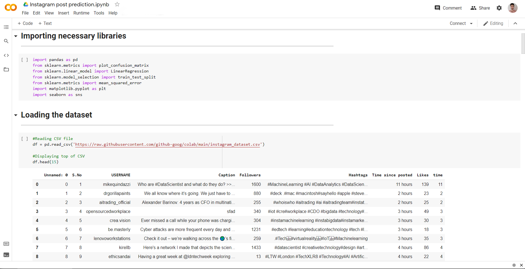Click the Comment button

(x=448, y=8)
